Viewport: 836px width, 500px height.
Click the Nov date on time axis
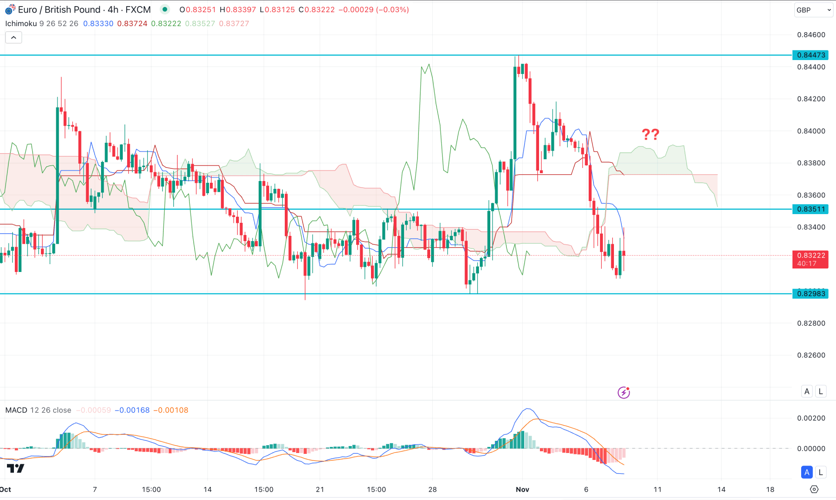[522, 489]
